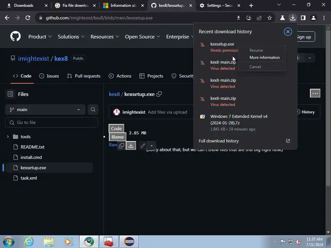
Task: Copy the kexsetup.exe file path
Action: [x=159, y=94]
